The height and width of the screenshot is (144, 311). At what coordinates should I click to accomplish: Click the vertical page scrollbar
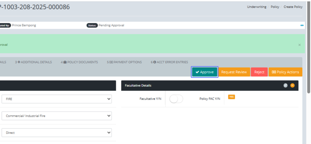point(309,47)
